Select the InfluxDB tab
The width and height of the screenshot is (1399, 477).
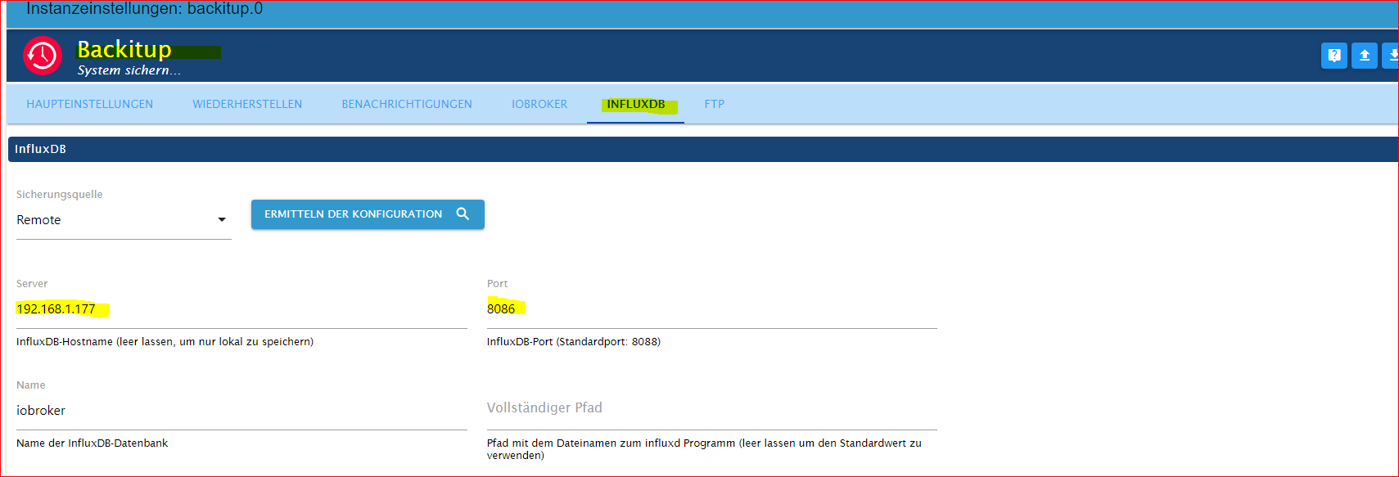(x=636, y=104)
